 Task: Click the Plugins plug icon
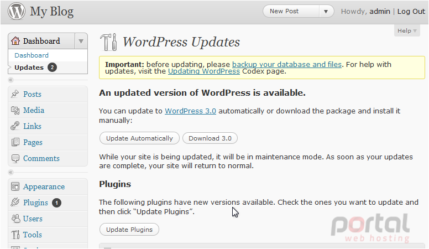15,203
